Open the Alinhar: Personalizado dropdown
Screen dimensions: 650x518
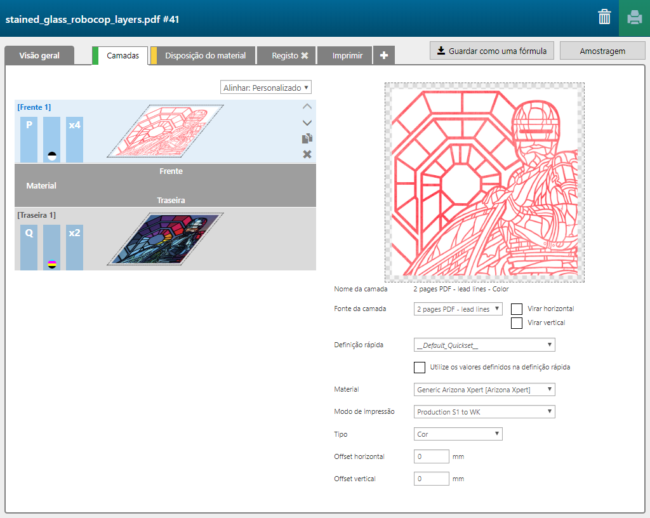[266, 87]
